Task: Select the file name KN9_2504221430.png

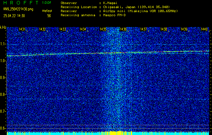Action: (x=18, y=9)
